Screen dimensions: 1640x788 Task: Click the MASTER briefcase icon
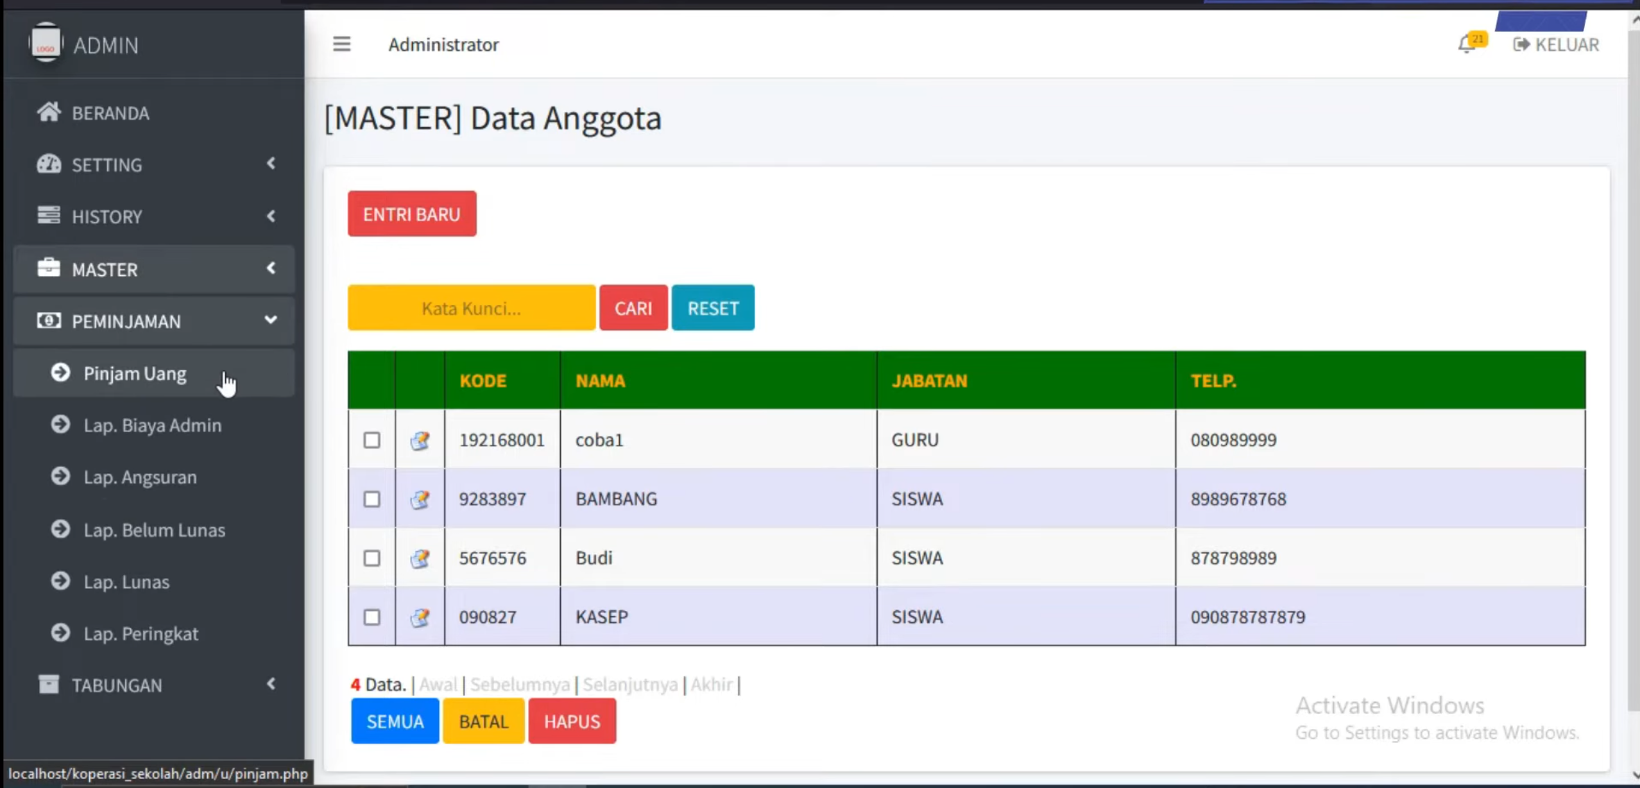[x=49, y=268]
